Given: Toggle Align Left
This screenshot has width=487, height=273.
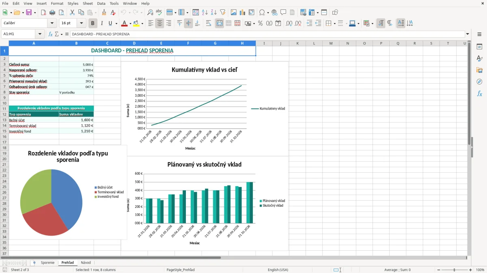Looking at the screenshot, I should (x=151, y=23).
